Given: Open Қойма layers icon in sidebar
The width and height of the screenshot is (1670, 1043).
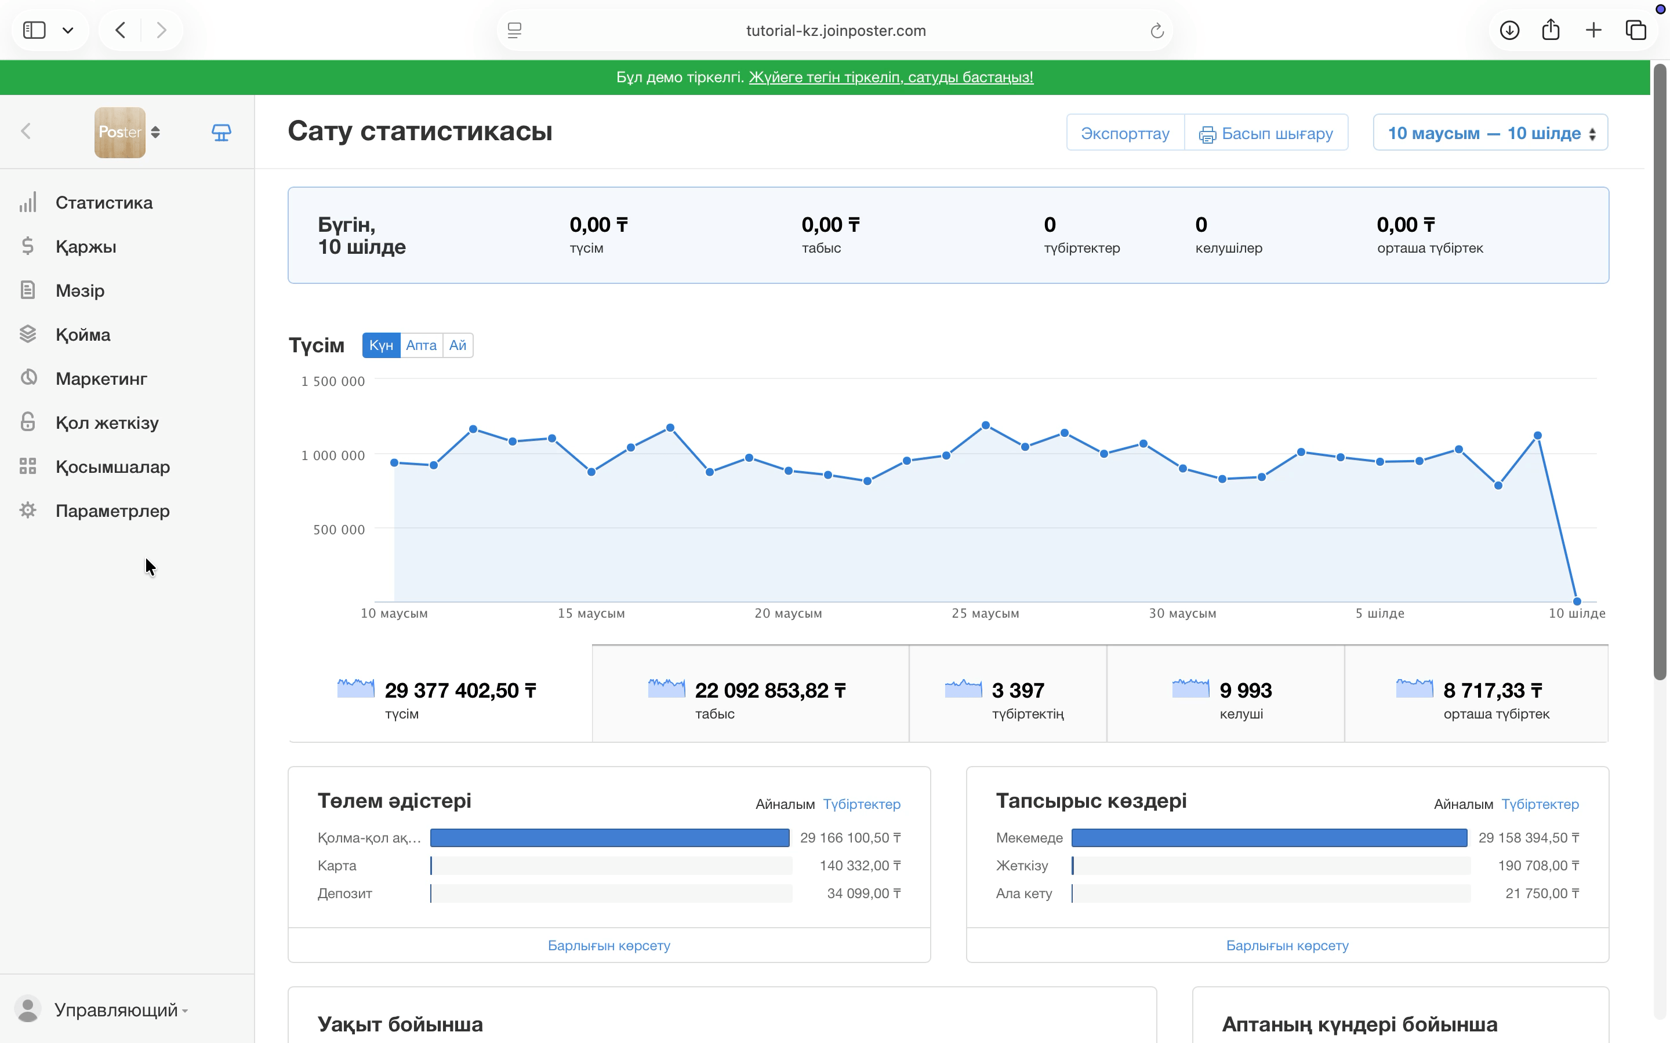Looking at the screenshot, I should click(x=28, y=334).
